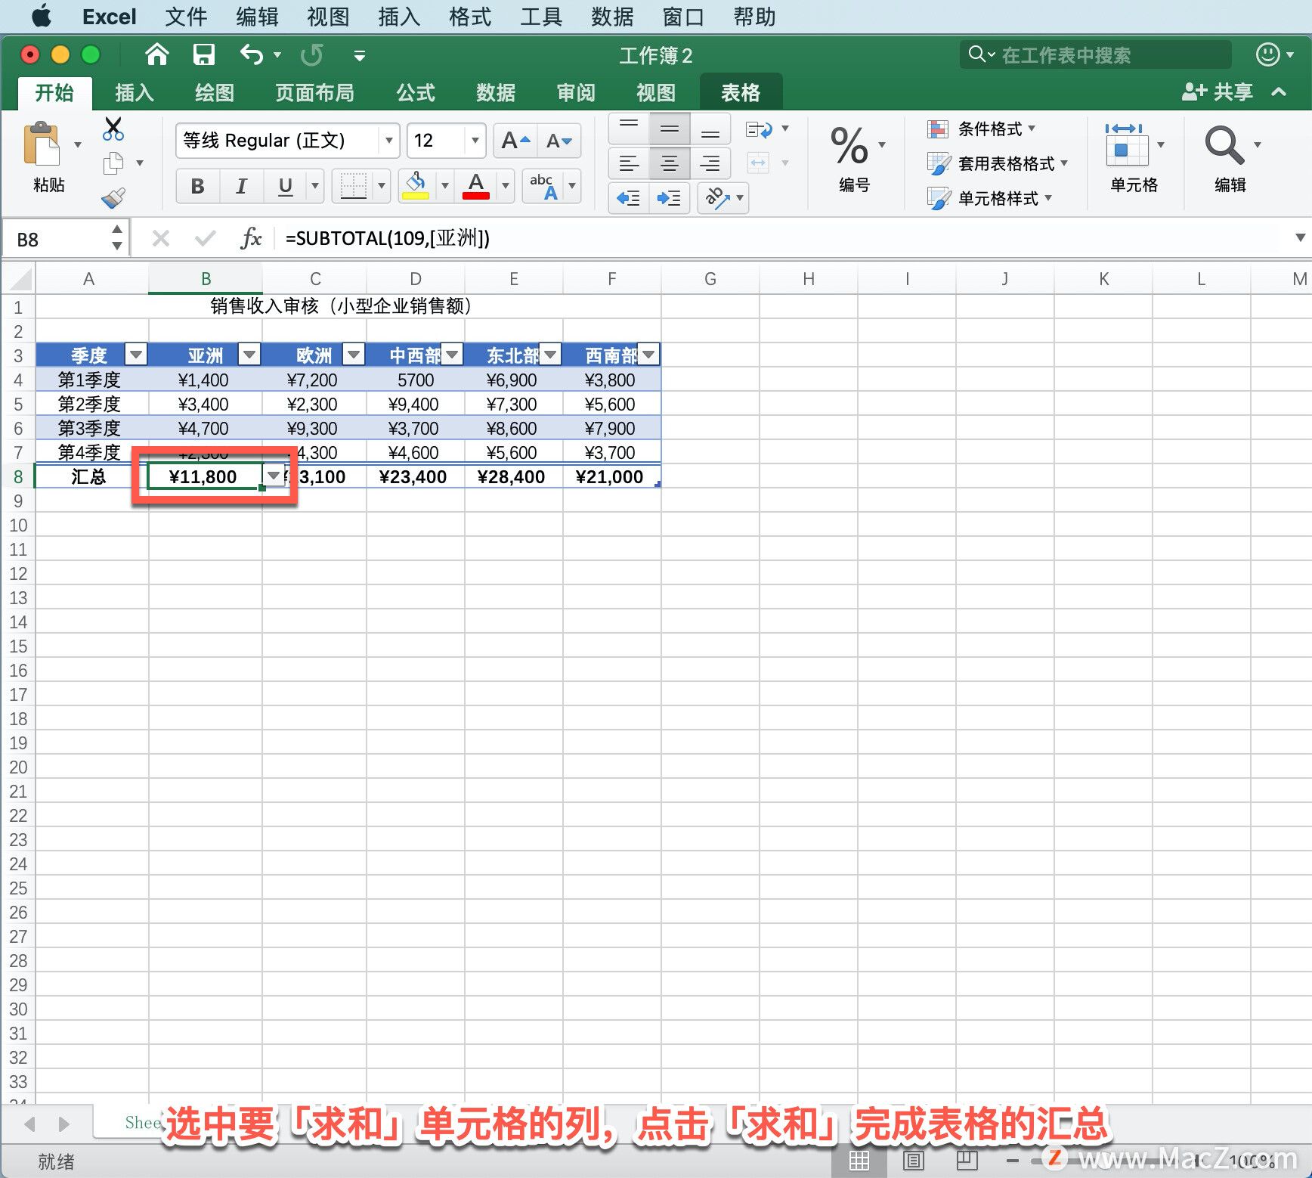Click the Home icon in title bar
The width and height of the screenshot is (1312, 1178).
point(157,54)
